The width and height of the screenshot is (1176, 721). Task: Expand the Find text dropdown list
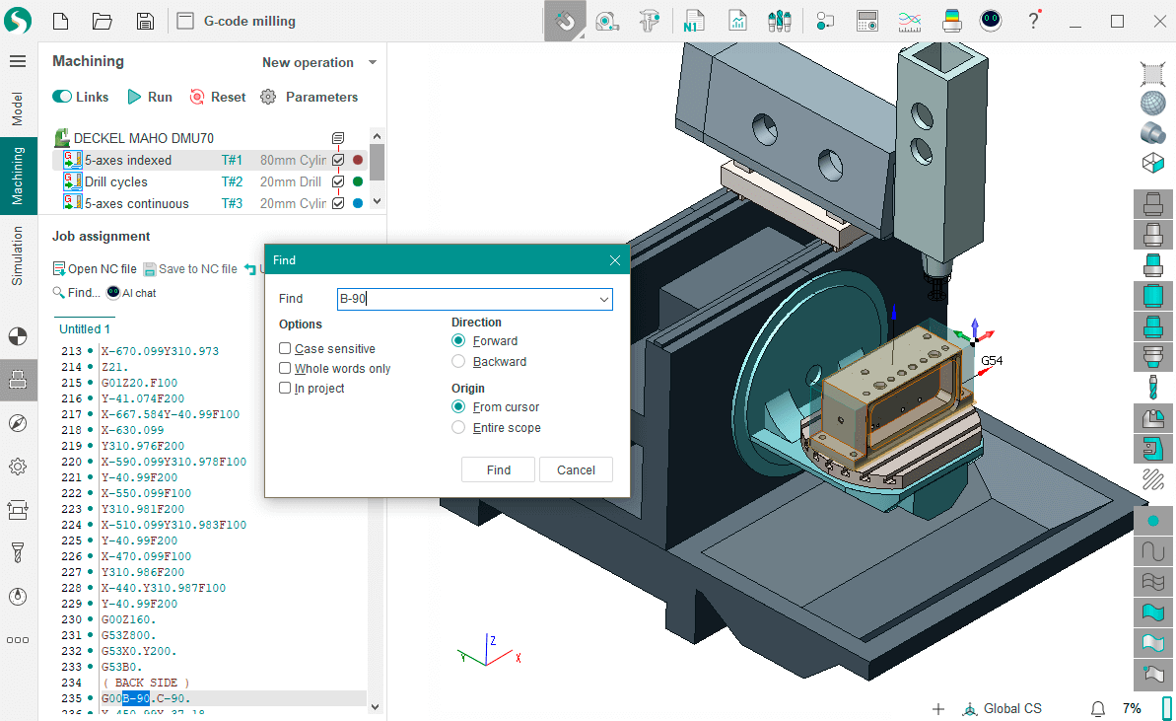tap(603, 298)
